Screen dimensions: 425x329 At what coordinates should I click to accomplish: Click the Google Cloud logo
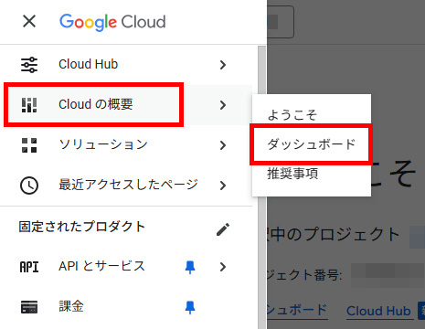tap(112, 22)
